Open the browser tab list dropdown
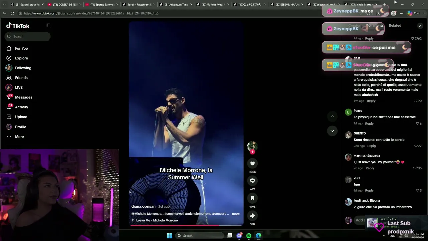Viewport: 428px width, 241px height. point(4,5)
